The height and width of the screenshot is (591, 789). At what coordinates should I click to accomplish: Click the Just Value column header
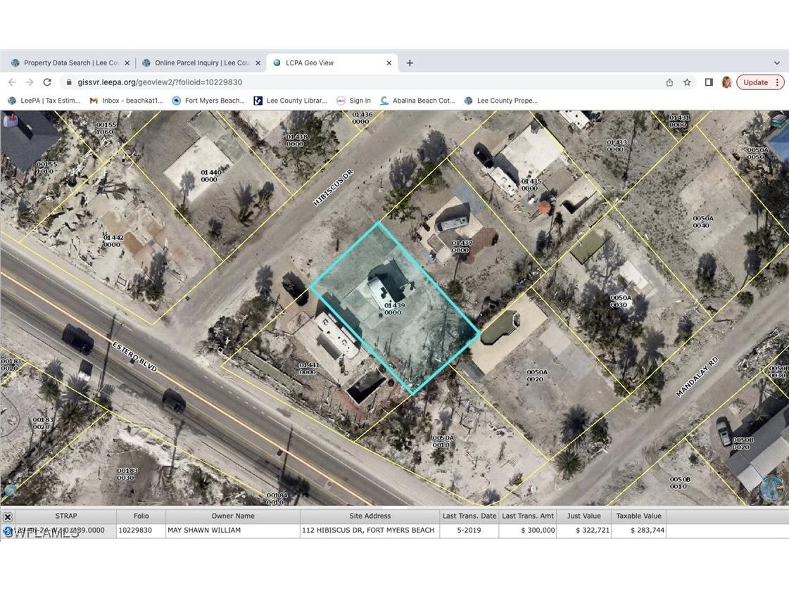583,516
